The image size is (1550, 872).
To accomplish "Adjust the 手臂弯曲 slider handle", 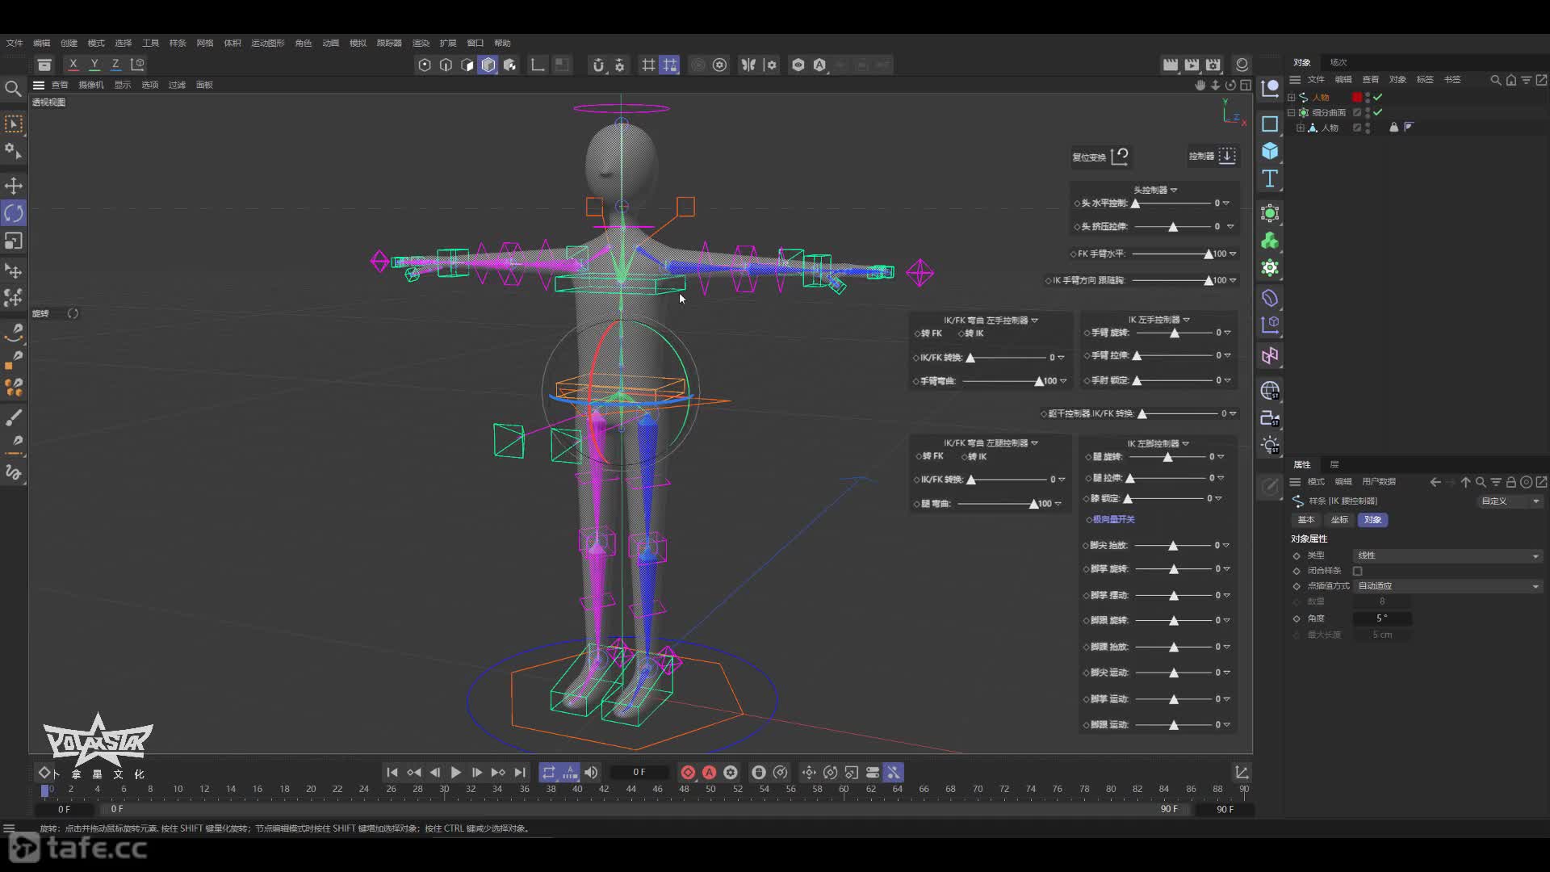I will click(1039, 381).
